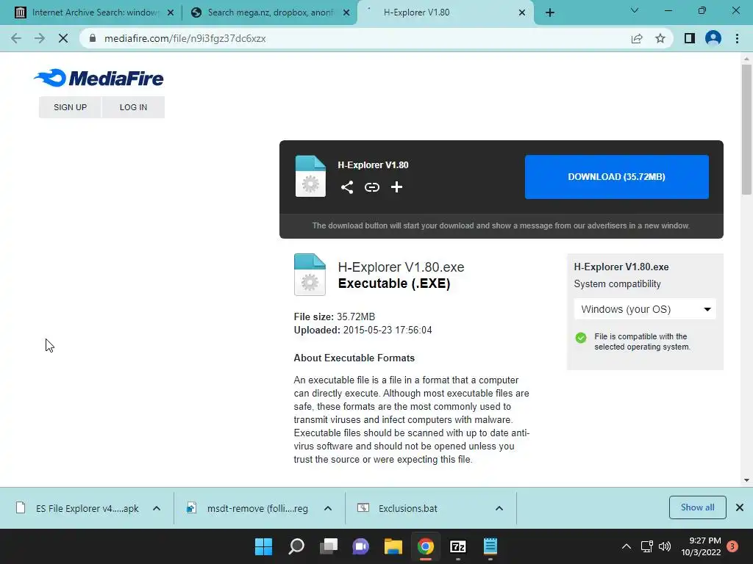Click DOWNLOAD (35.72MB) button
This screenshot has height=564, width=753.
pos(617,176)
